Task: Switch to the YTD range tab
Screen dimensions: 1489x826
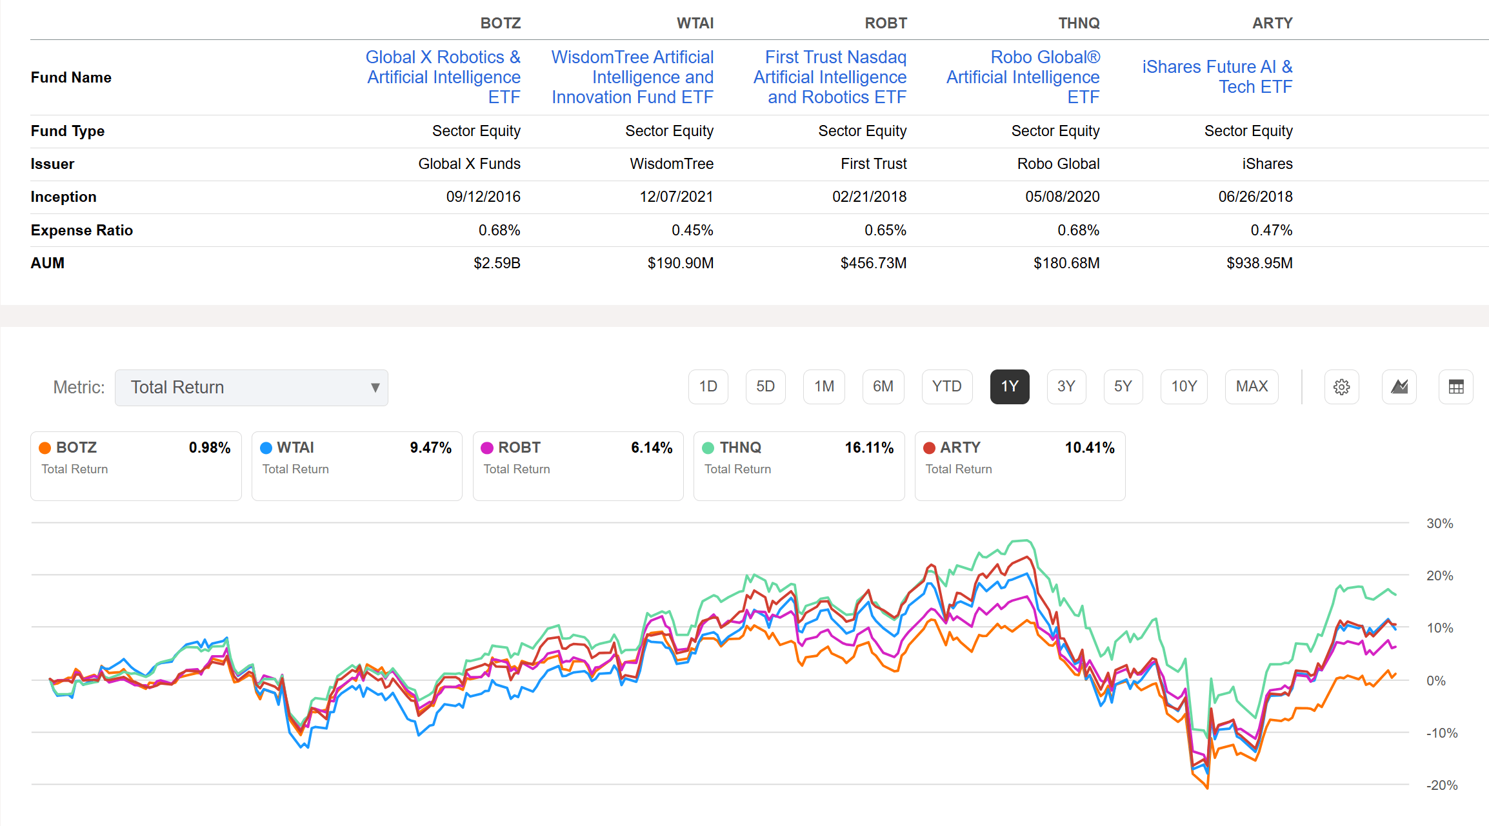Action: coord(946,386)
